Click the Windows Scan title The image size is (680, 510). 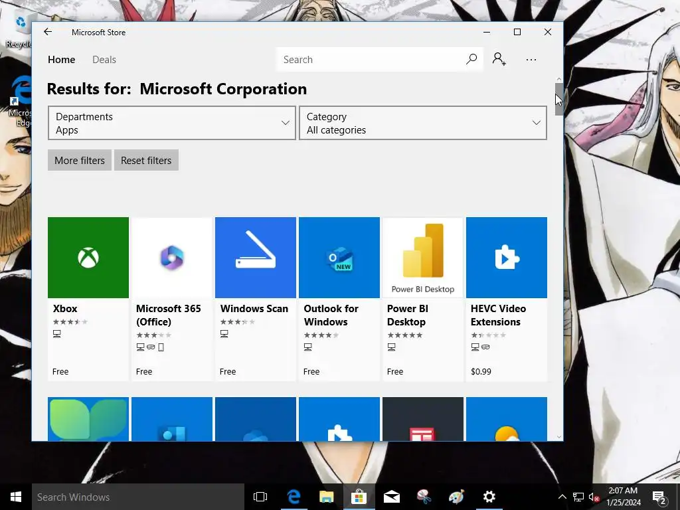click(x=254, y=309)
